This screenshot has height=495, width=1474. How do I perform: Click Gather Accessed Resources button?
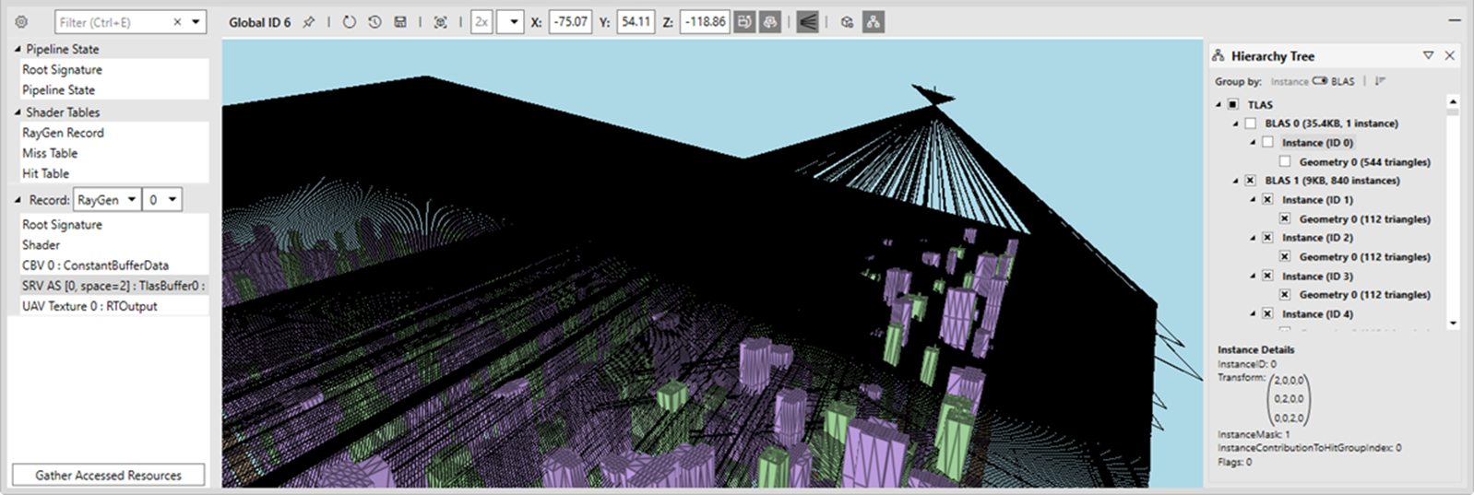(108, 476)
